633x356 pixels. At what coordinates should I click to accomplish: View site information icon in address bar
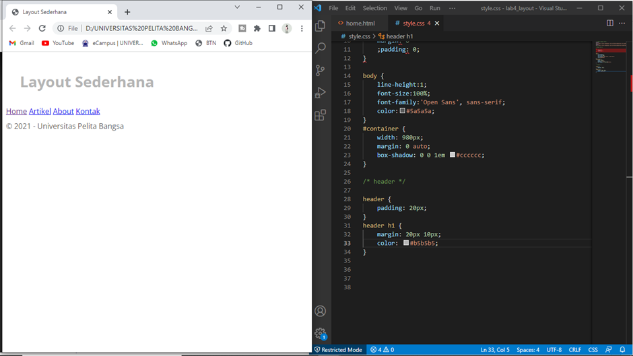61,28
